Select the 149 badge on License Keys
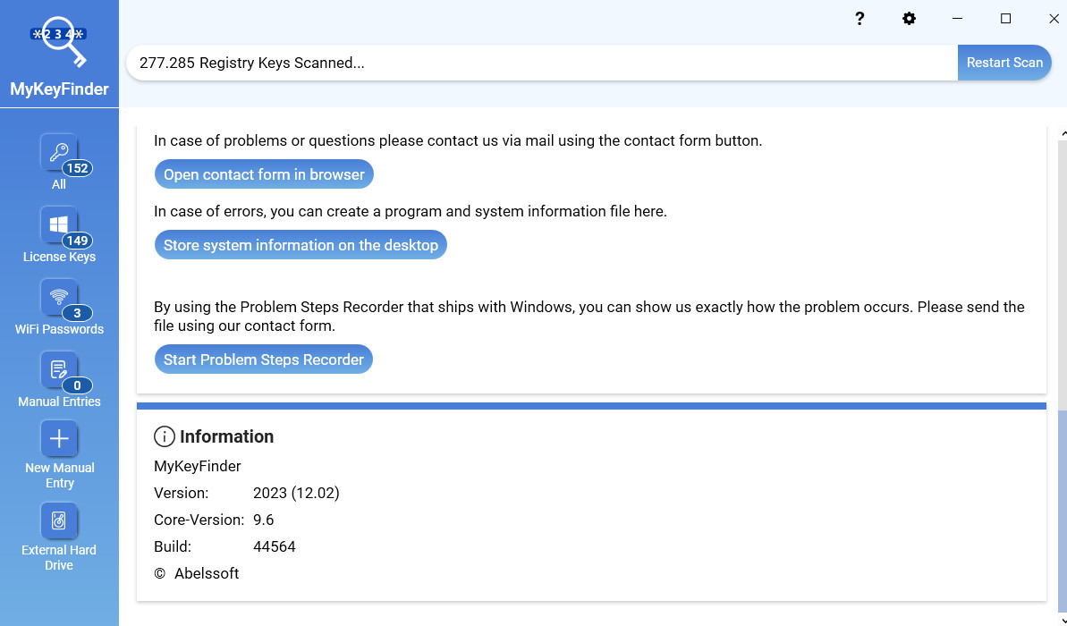Image resolution: width=1067 pixels, height=626 pixels. (x=78, y=241)
